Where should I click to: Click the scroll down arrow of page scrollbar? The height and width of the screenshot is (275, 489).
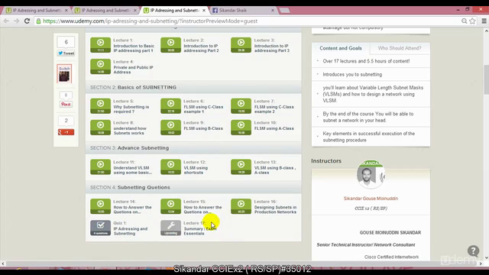click(486, 257)
